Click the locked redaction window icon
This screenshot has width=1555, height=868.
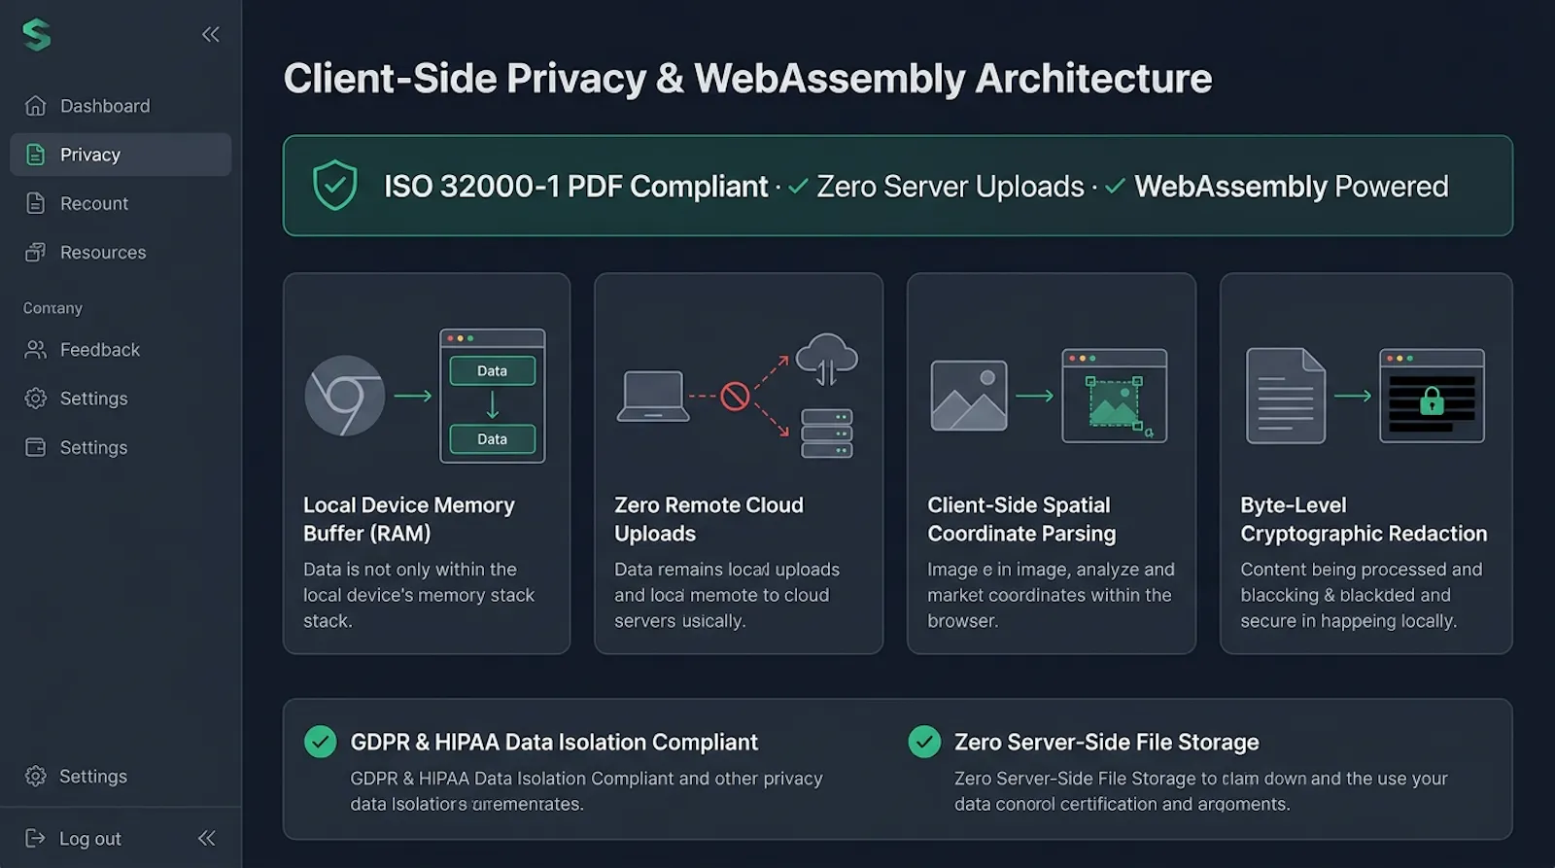click(x=1433, y=396)
